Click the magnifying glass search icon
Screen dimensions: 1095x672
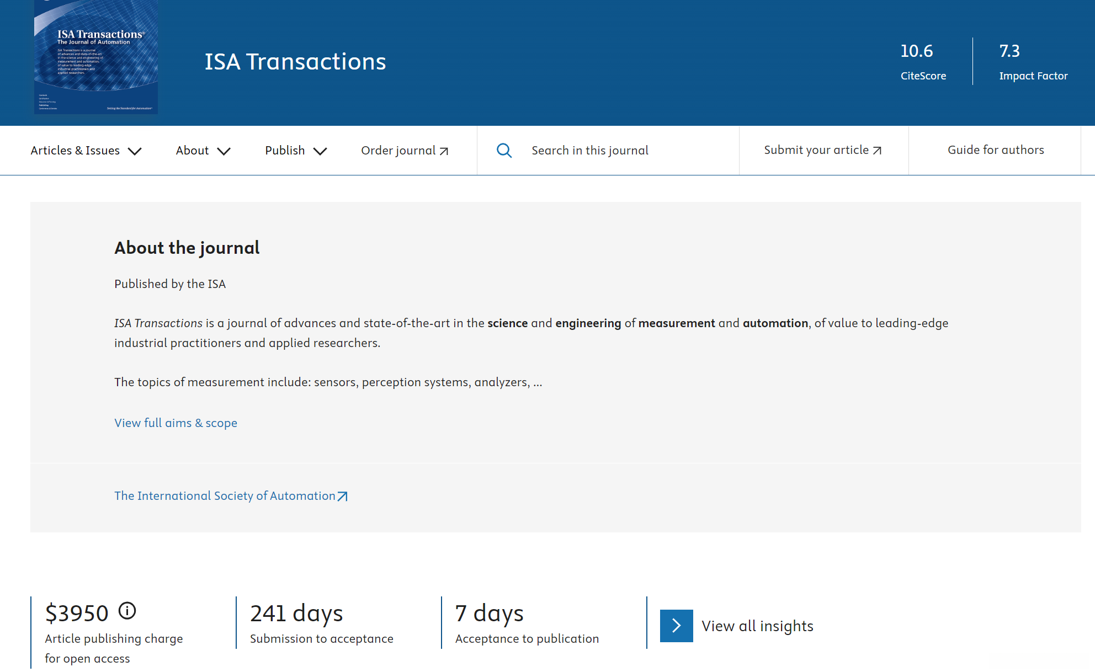click(x=504, y=150)
